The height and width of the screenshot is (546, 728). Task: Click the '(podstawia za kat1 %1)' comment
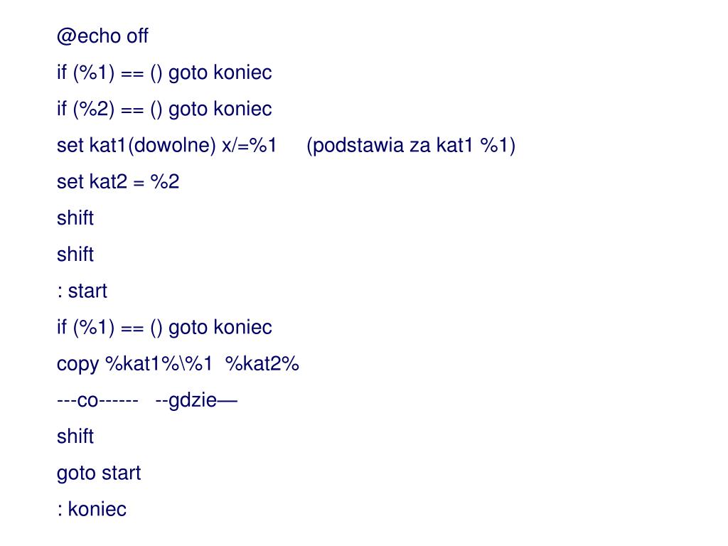pyautogui.click(x=411, y=145)
